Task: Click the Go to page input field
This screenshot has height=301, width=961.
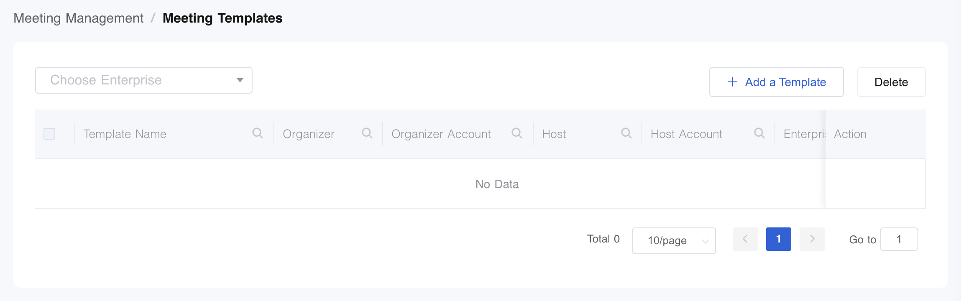Action: [x=899, y=239]
